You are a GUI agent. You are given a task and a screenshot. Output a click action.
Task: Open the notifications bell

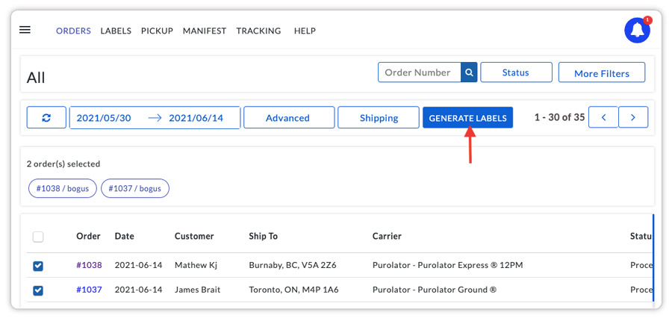coord(638,30)
